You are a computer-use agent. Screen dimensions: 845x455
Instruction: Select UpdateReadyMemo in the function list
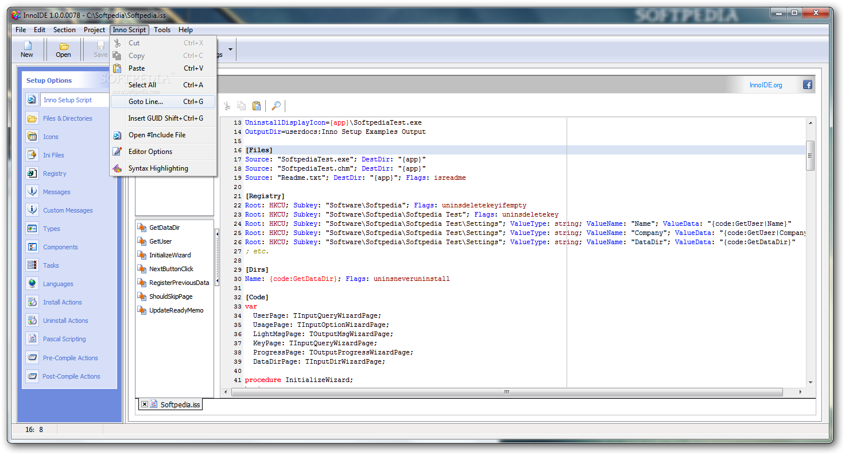(x=176, y=310)
